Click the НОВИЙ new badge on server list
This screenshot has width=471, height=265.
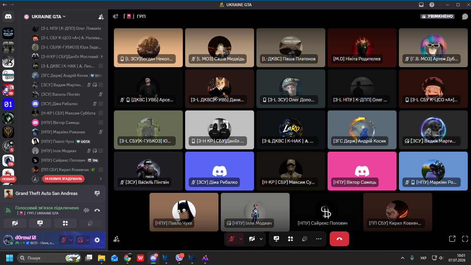click(x=8, y=179)
